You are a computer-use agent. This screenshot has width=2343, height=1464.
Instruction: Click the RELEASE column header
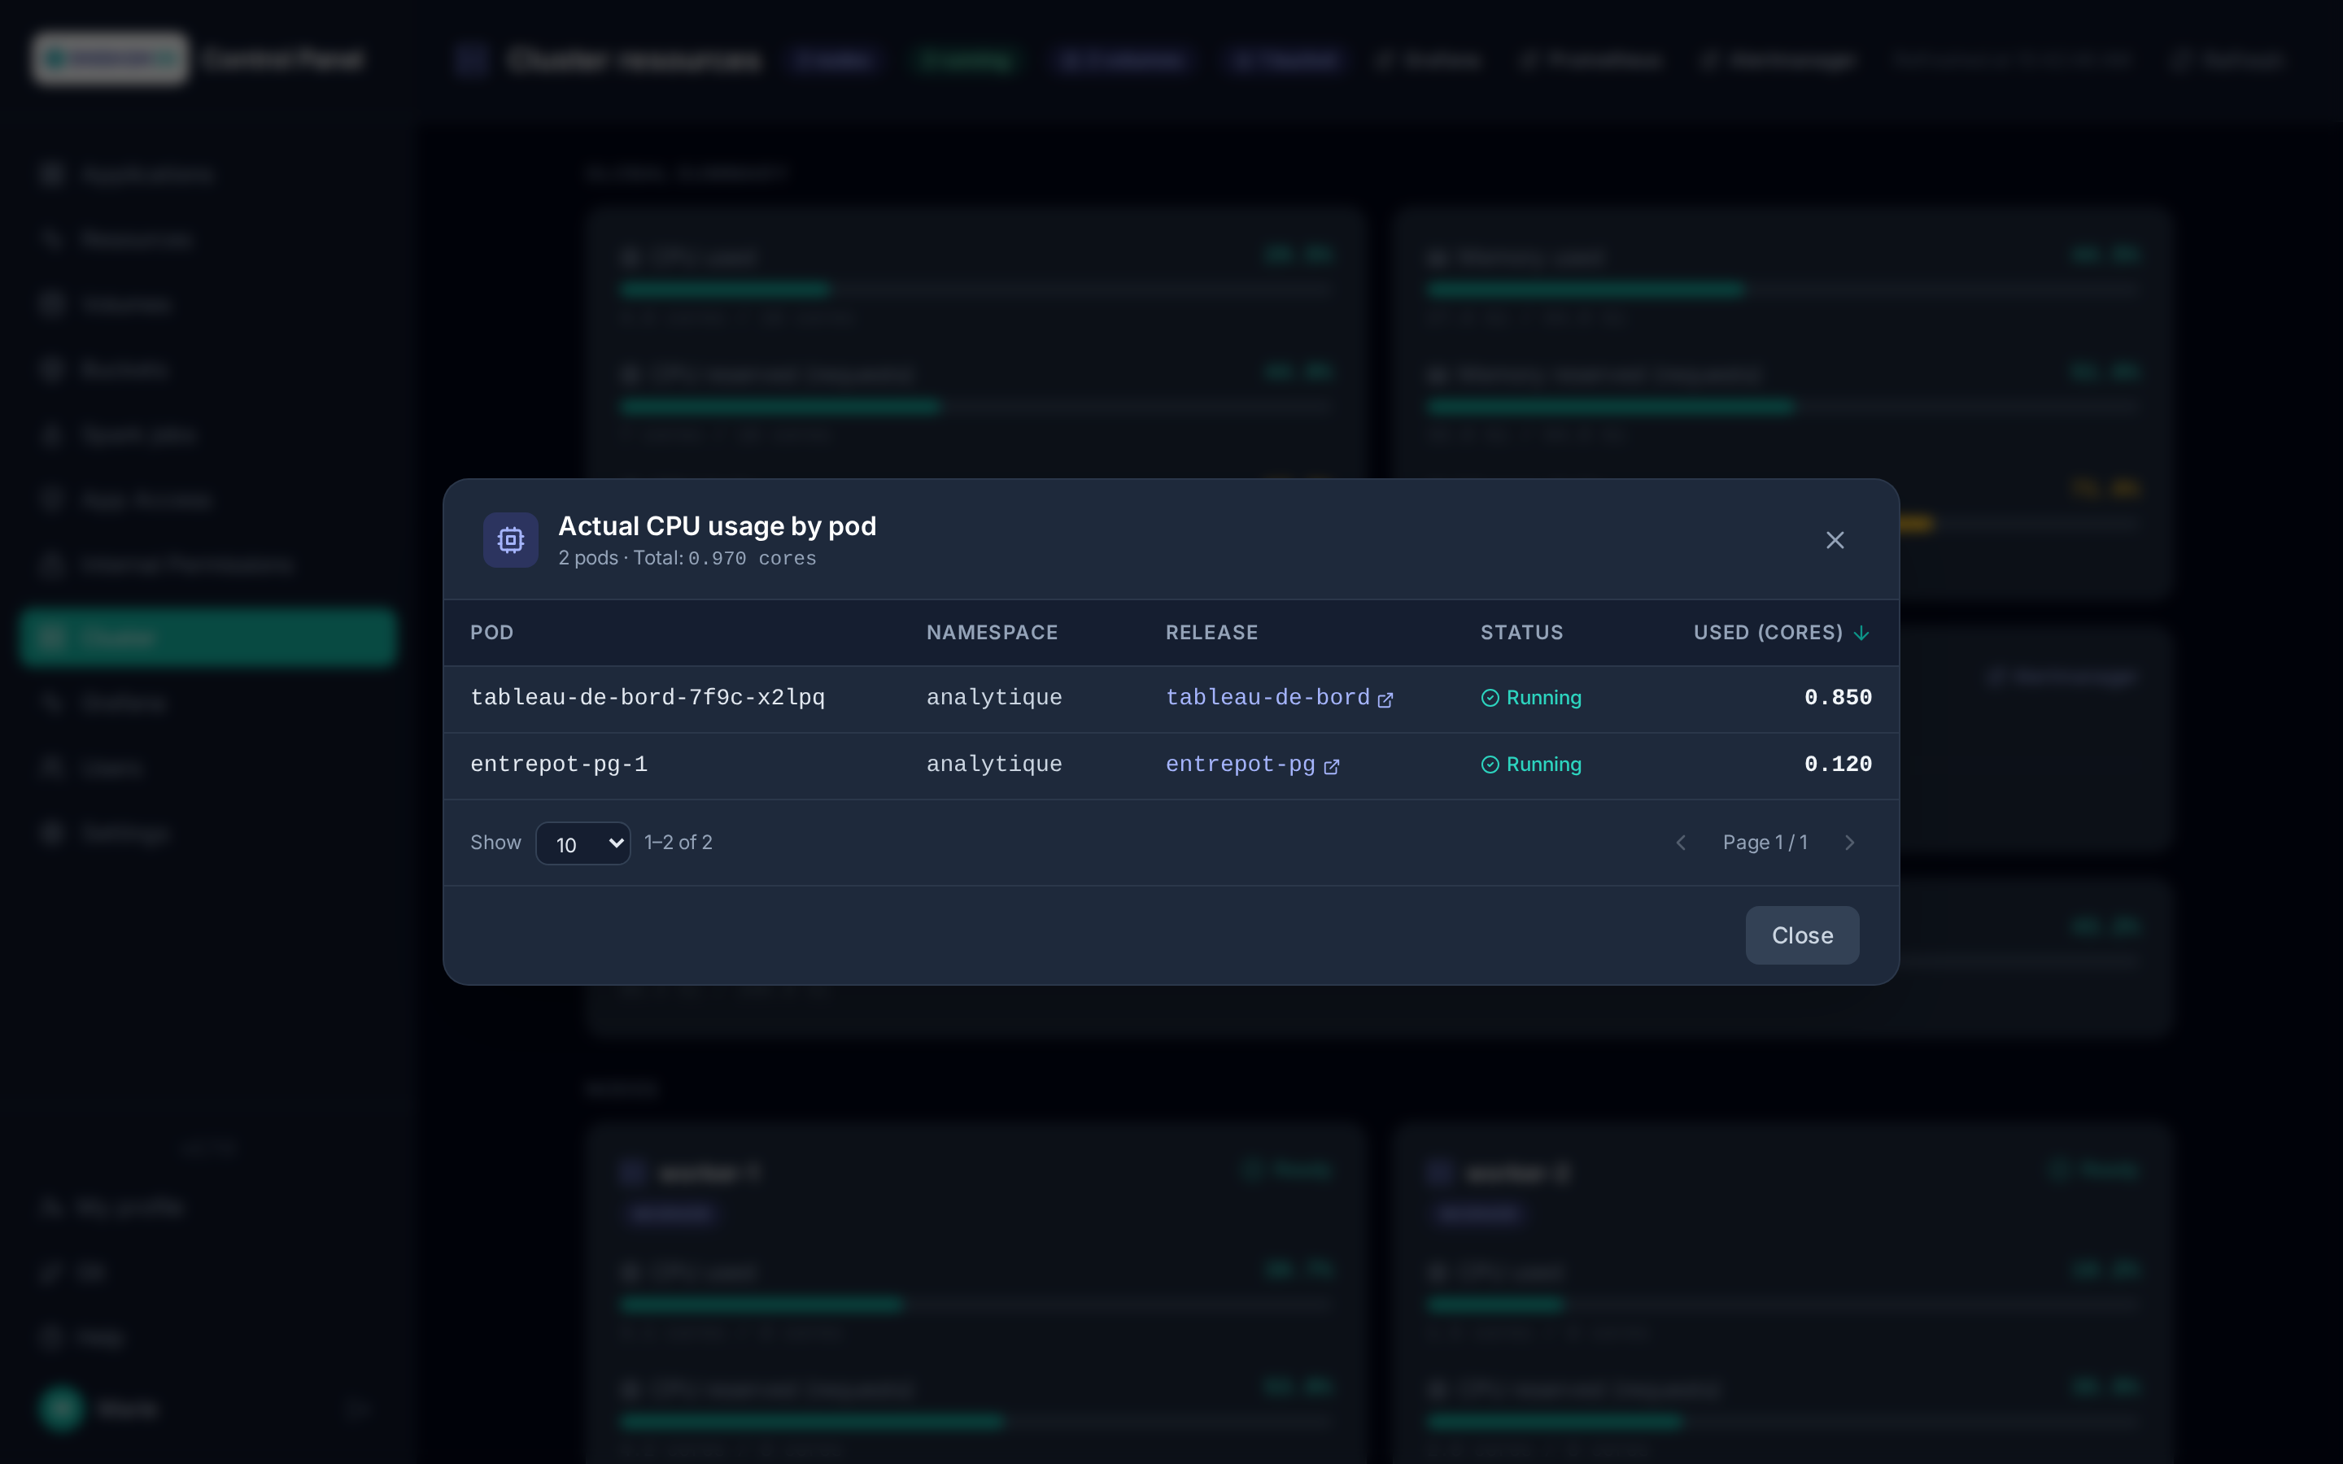(x=1212, y=632)
